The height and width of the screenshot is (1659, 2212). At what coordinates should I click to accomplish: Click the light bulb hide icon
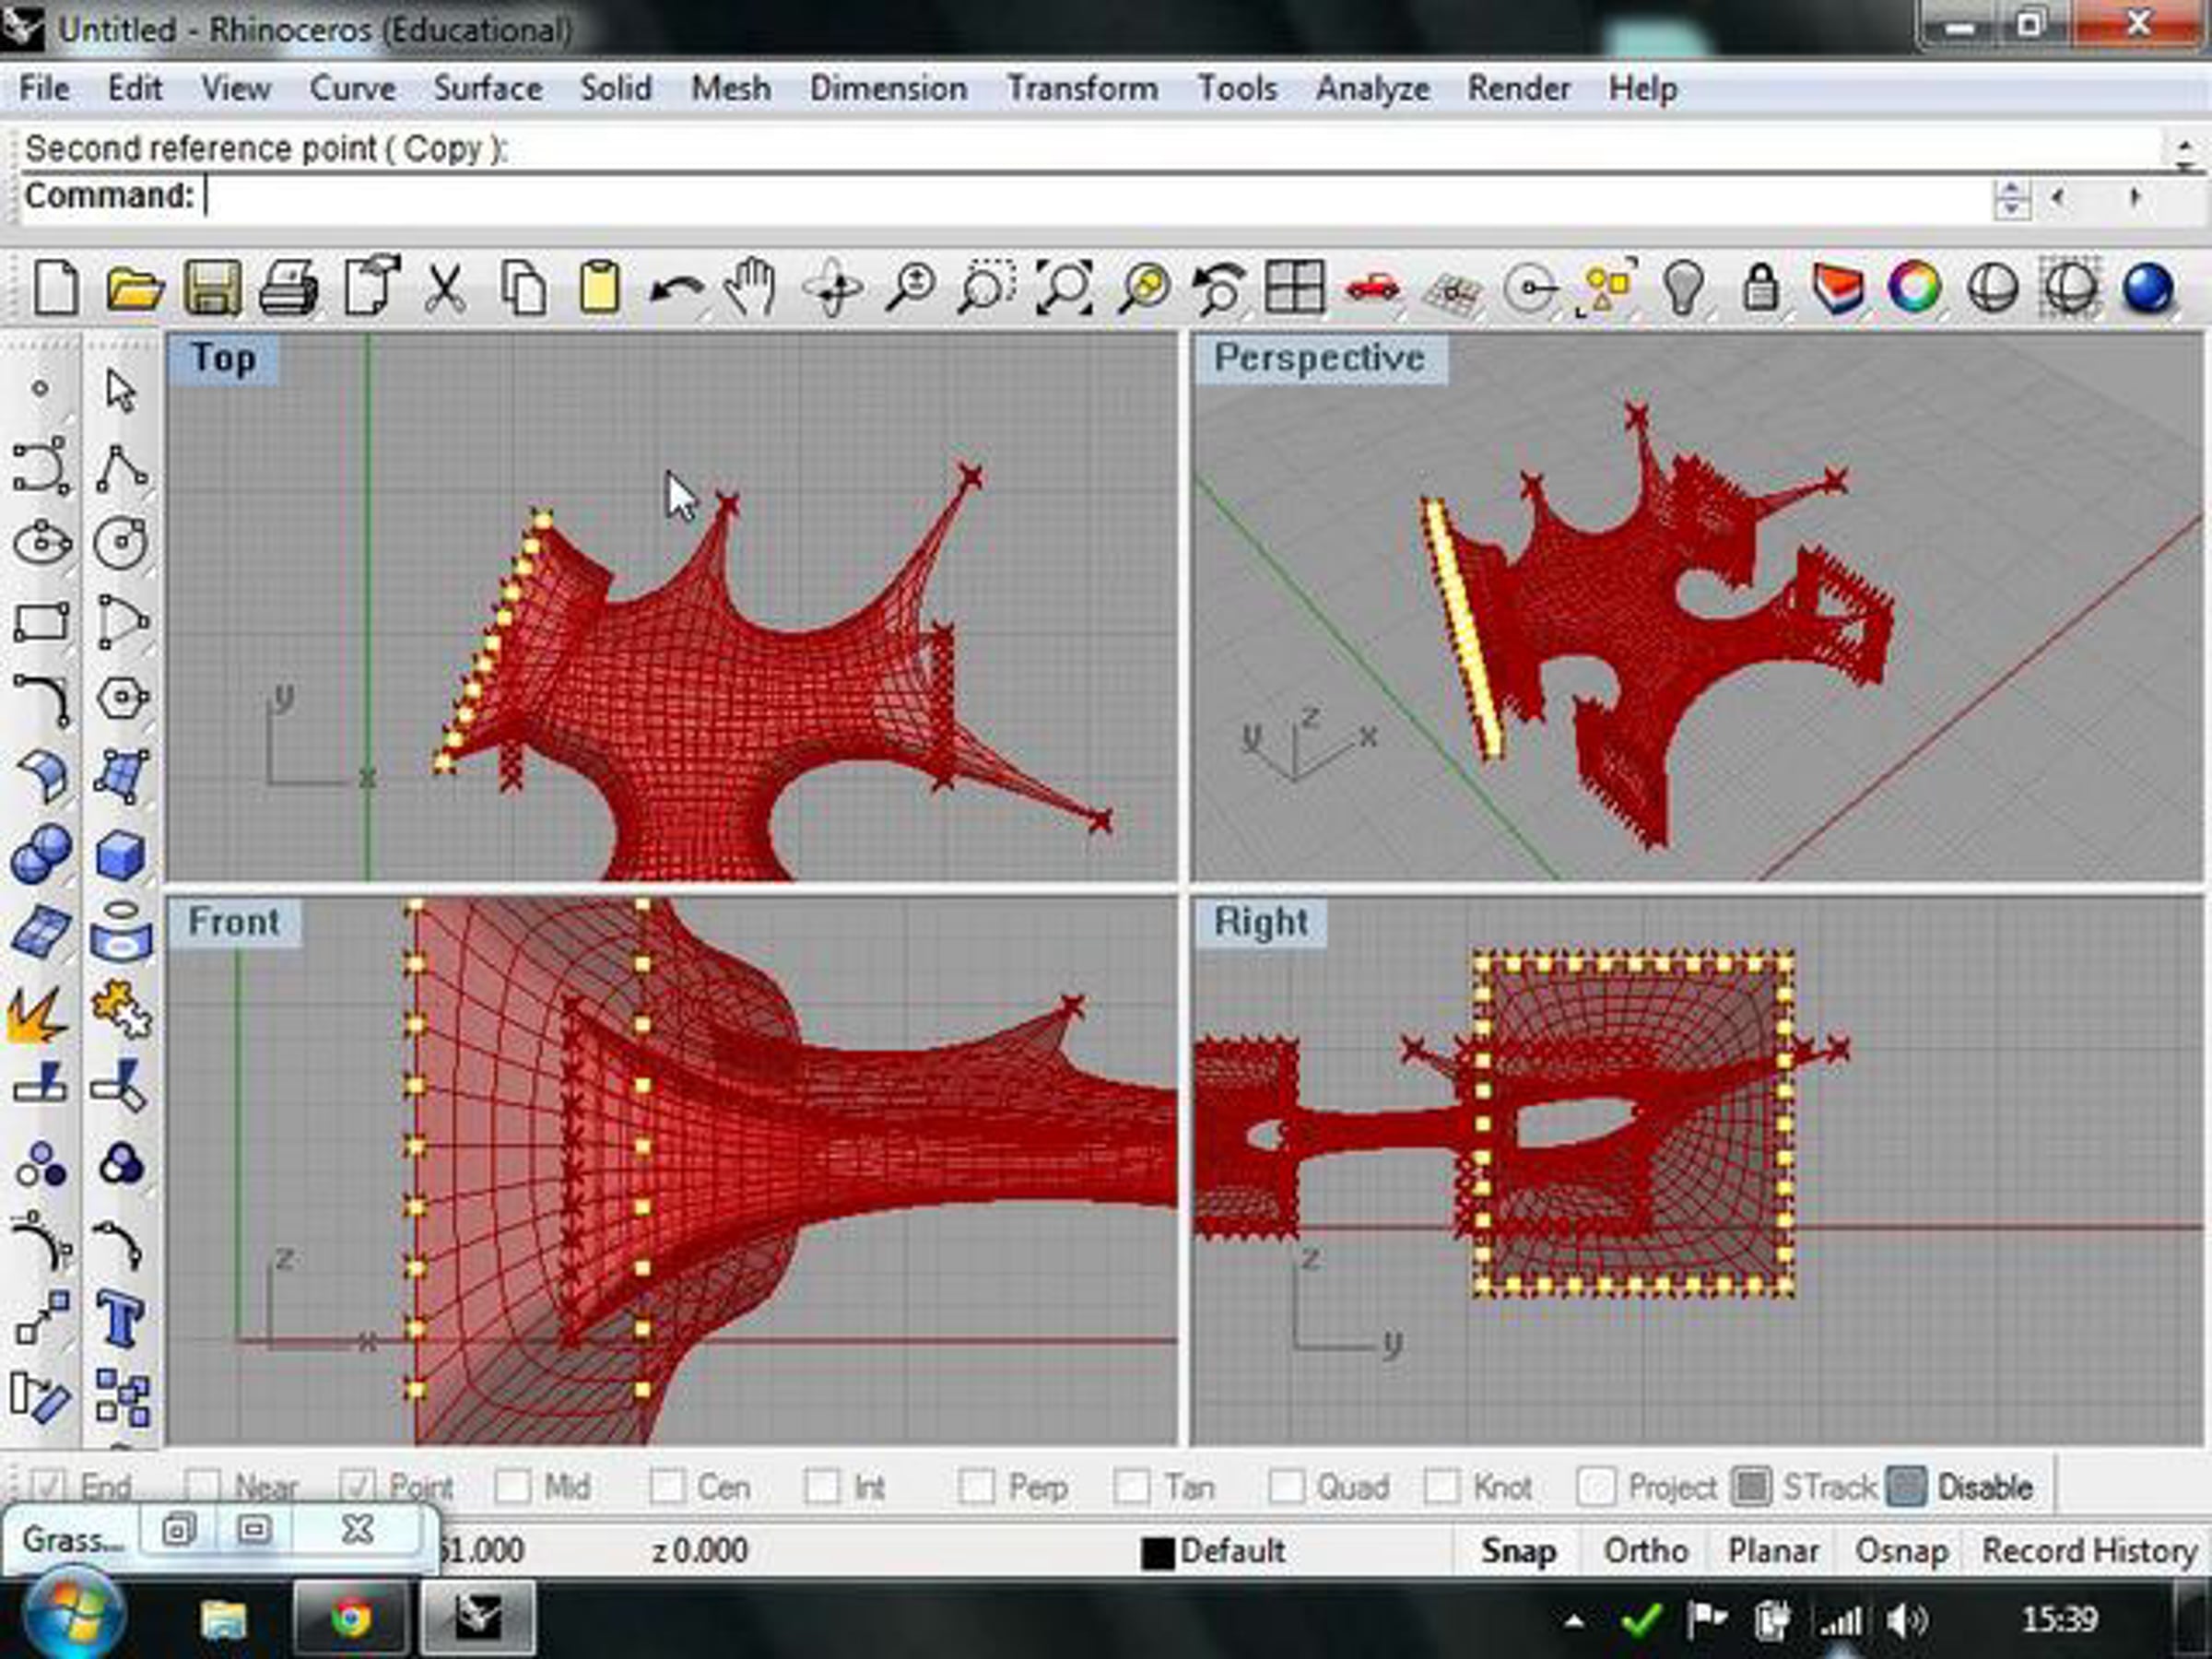1684,289
